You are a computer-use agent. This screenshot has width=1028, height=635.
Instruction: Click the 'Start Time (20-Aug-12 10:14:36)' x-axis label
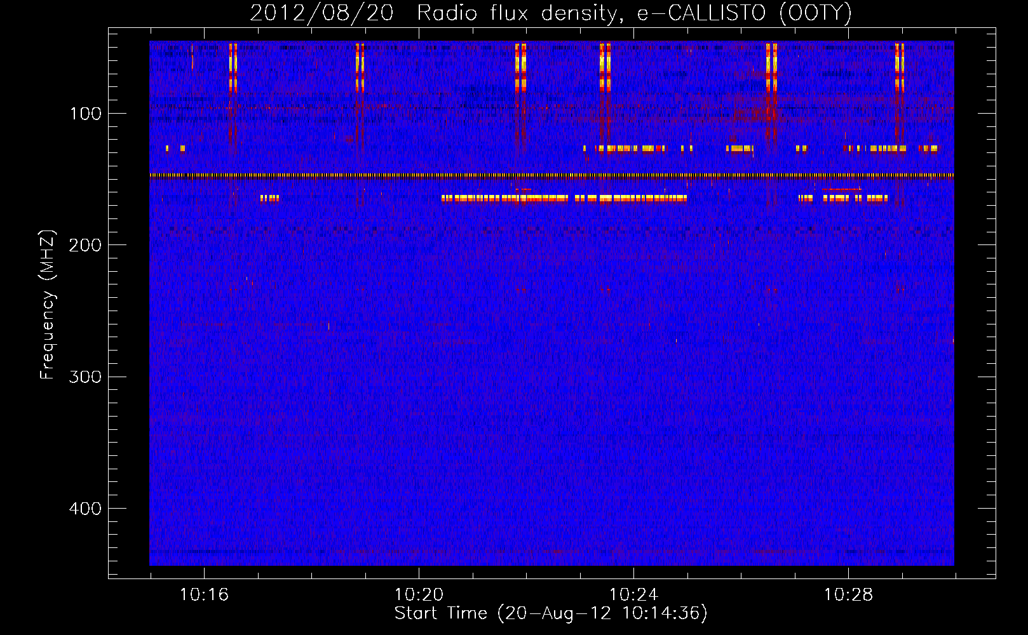(551, 613)
